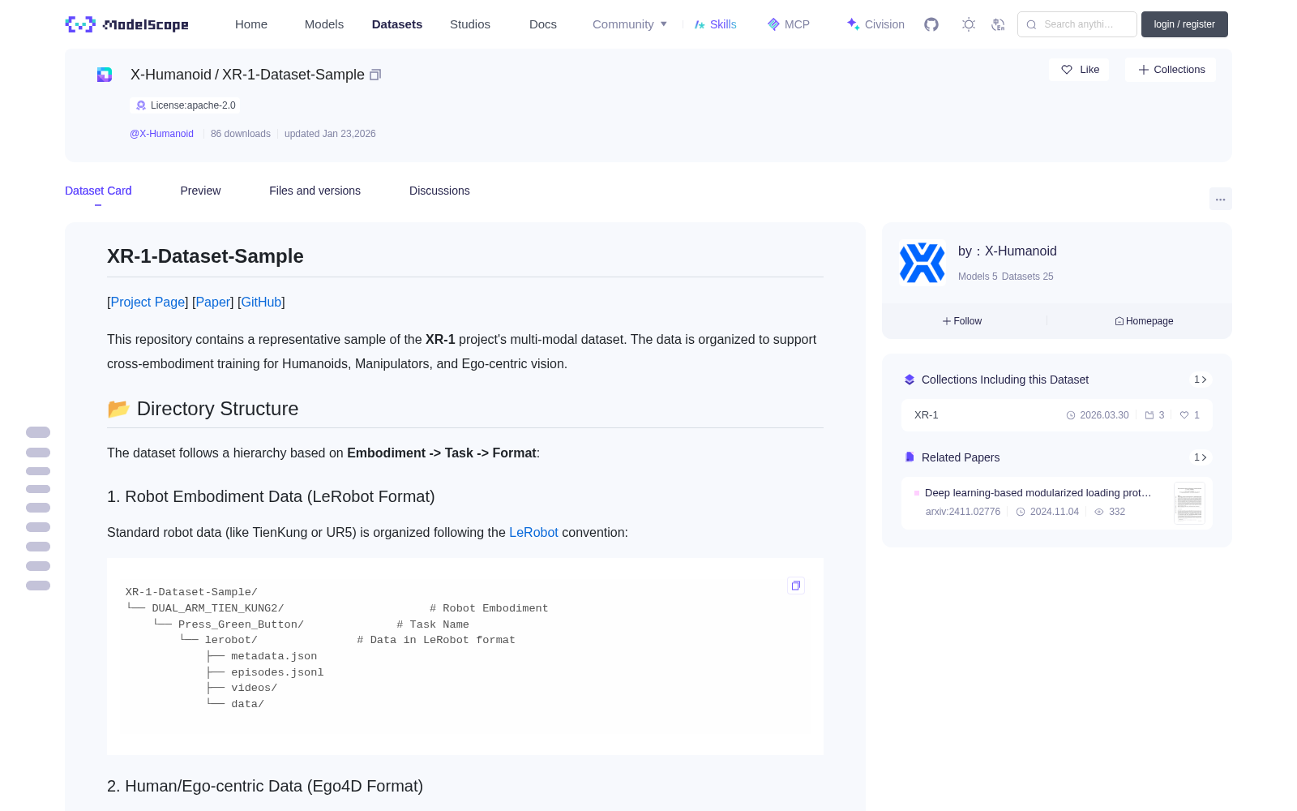Open the LeRobot convention link
1297x811 pixels.
(x=533, y=532)
